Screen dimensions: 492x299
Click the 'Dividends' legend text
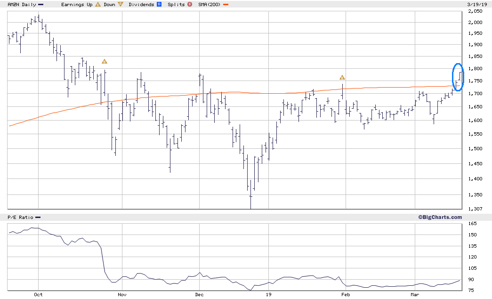tap(142, 4)
